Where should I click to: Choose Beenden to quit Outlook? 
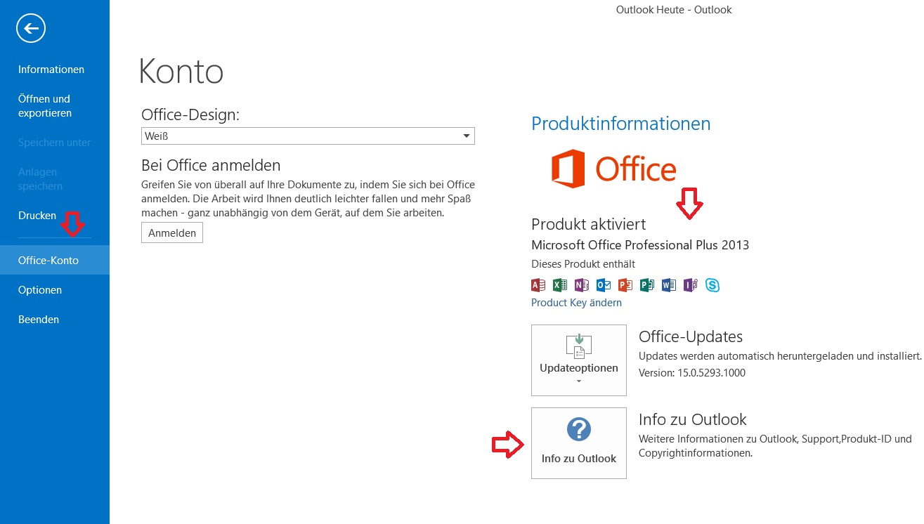point(39,320)
